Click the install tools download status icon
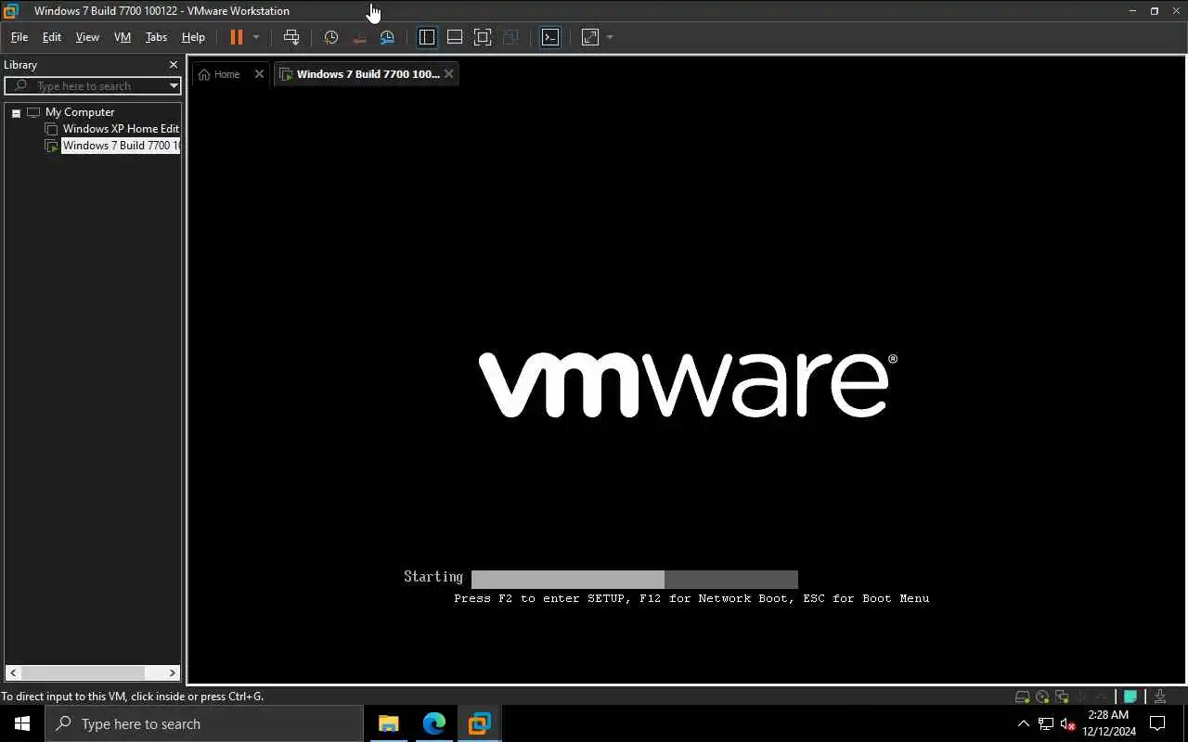This screenshot has width=1188, height=742. [1160, 697]
